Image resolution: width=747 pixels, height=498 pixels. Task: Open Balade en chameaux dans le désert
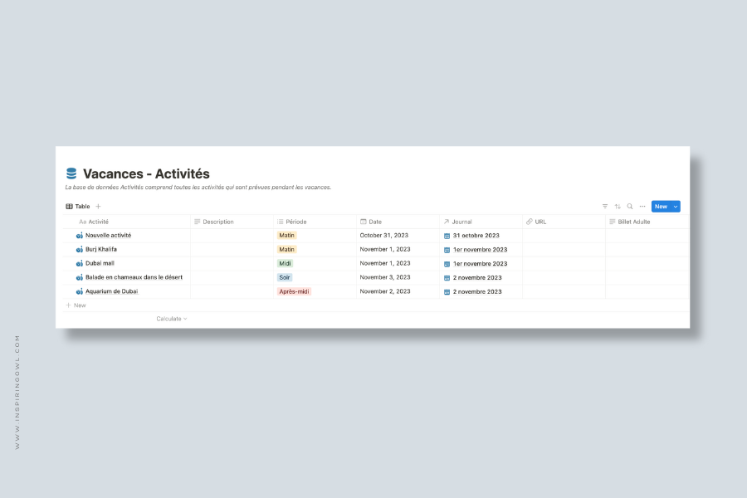coord(134,277)
